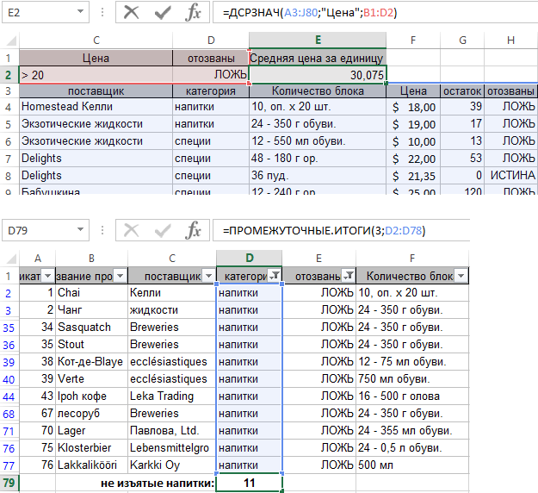Select the cell containing 30,075
538x493 pixels.
pos(318,75)
